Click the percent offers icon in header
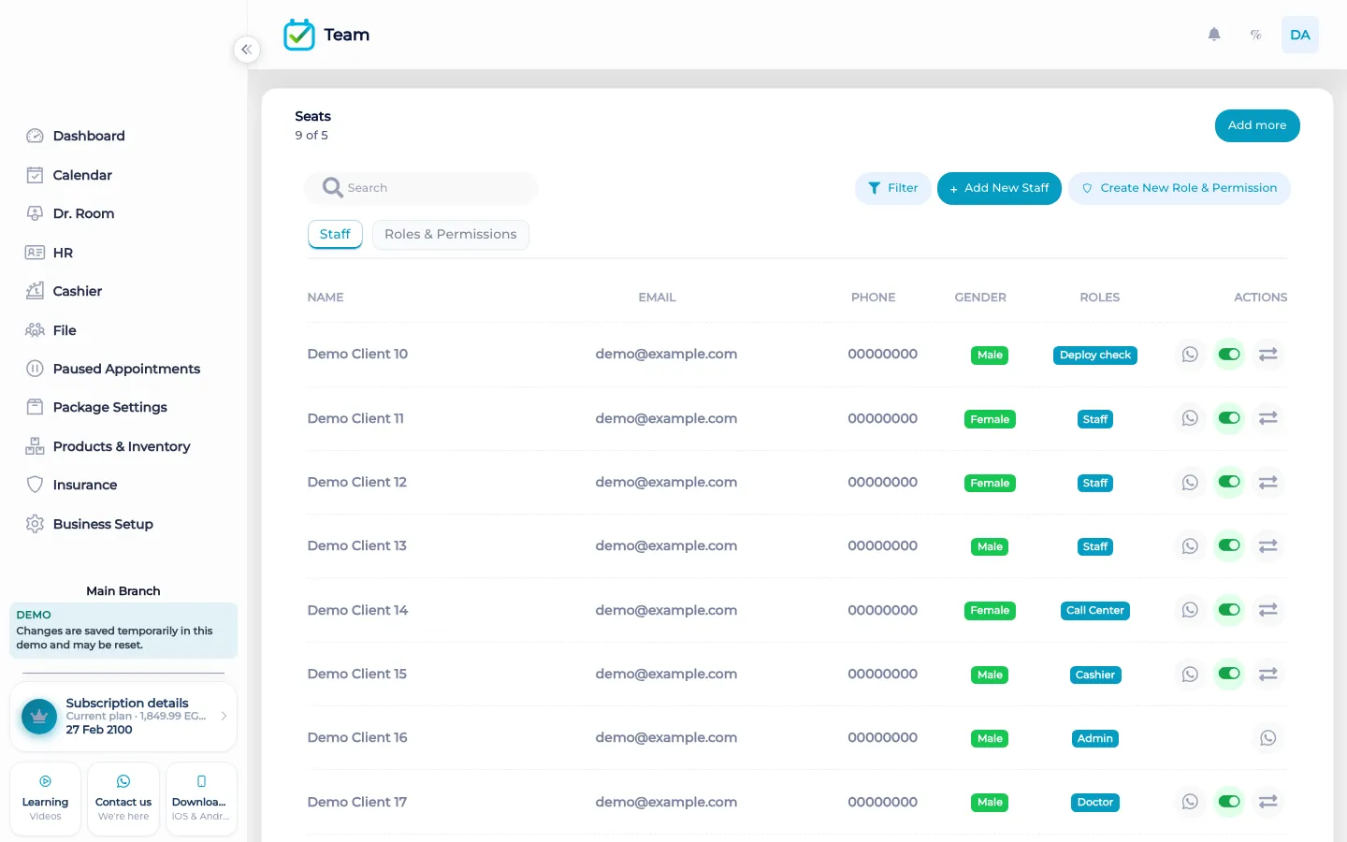Viewport: 1347px width, 842px height. tap(1256, 35)
